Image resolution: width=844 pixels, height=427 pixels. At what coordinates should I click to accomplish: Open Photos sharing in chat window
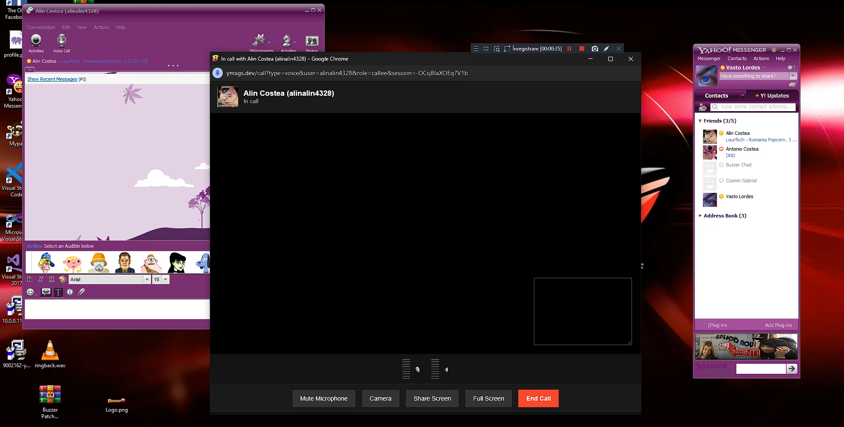click(x=312, y=41)
